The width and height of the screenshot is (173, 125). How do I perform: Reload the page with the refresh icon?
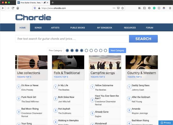pos(13,8)
